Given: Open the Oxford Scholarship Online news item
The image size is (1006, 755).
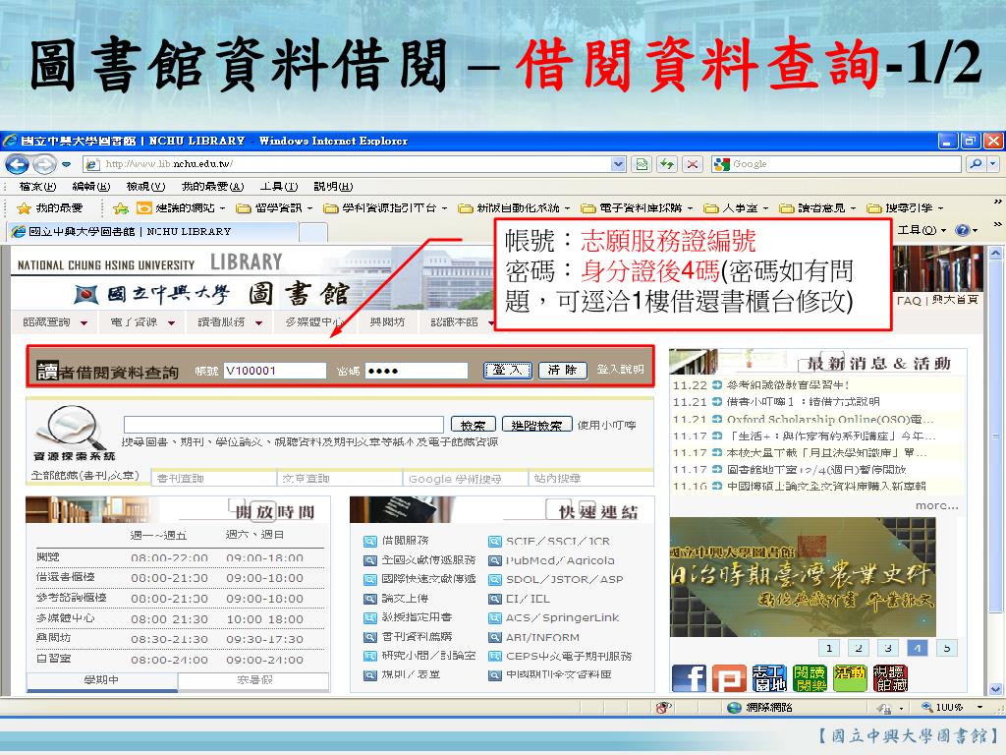Looking at the screenshot, I should click(x=830, y=419).
